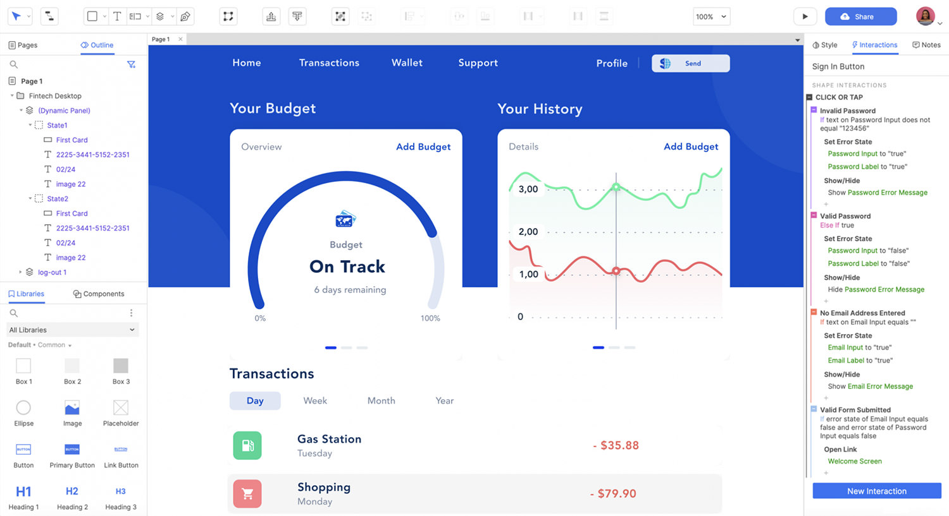Expand log-out 1 in the outline
949x516 pixels.
21,272
